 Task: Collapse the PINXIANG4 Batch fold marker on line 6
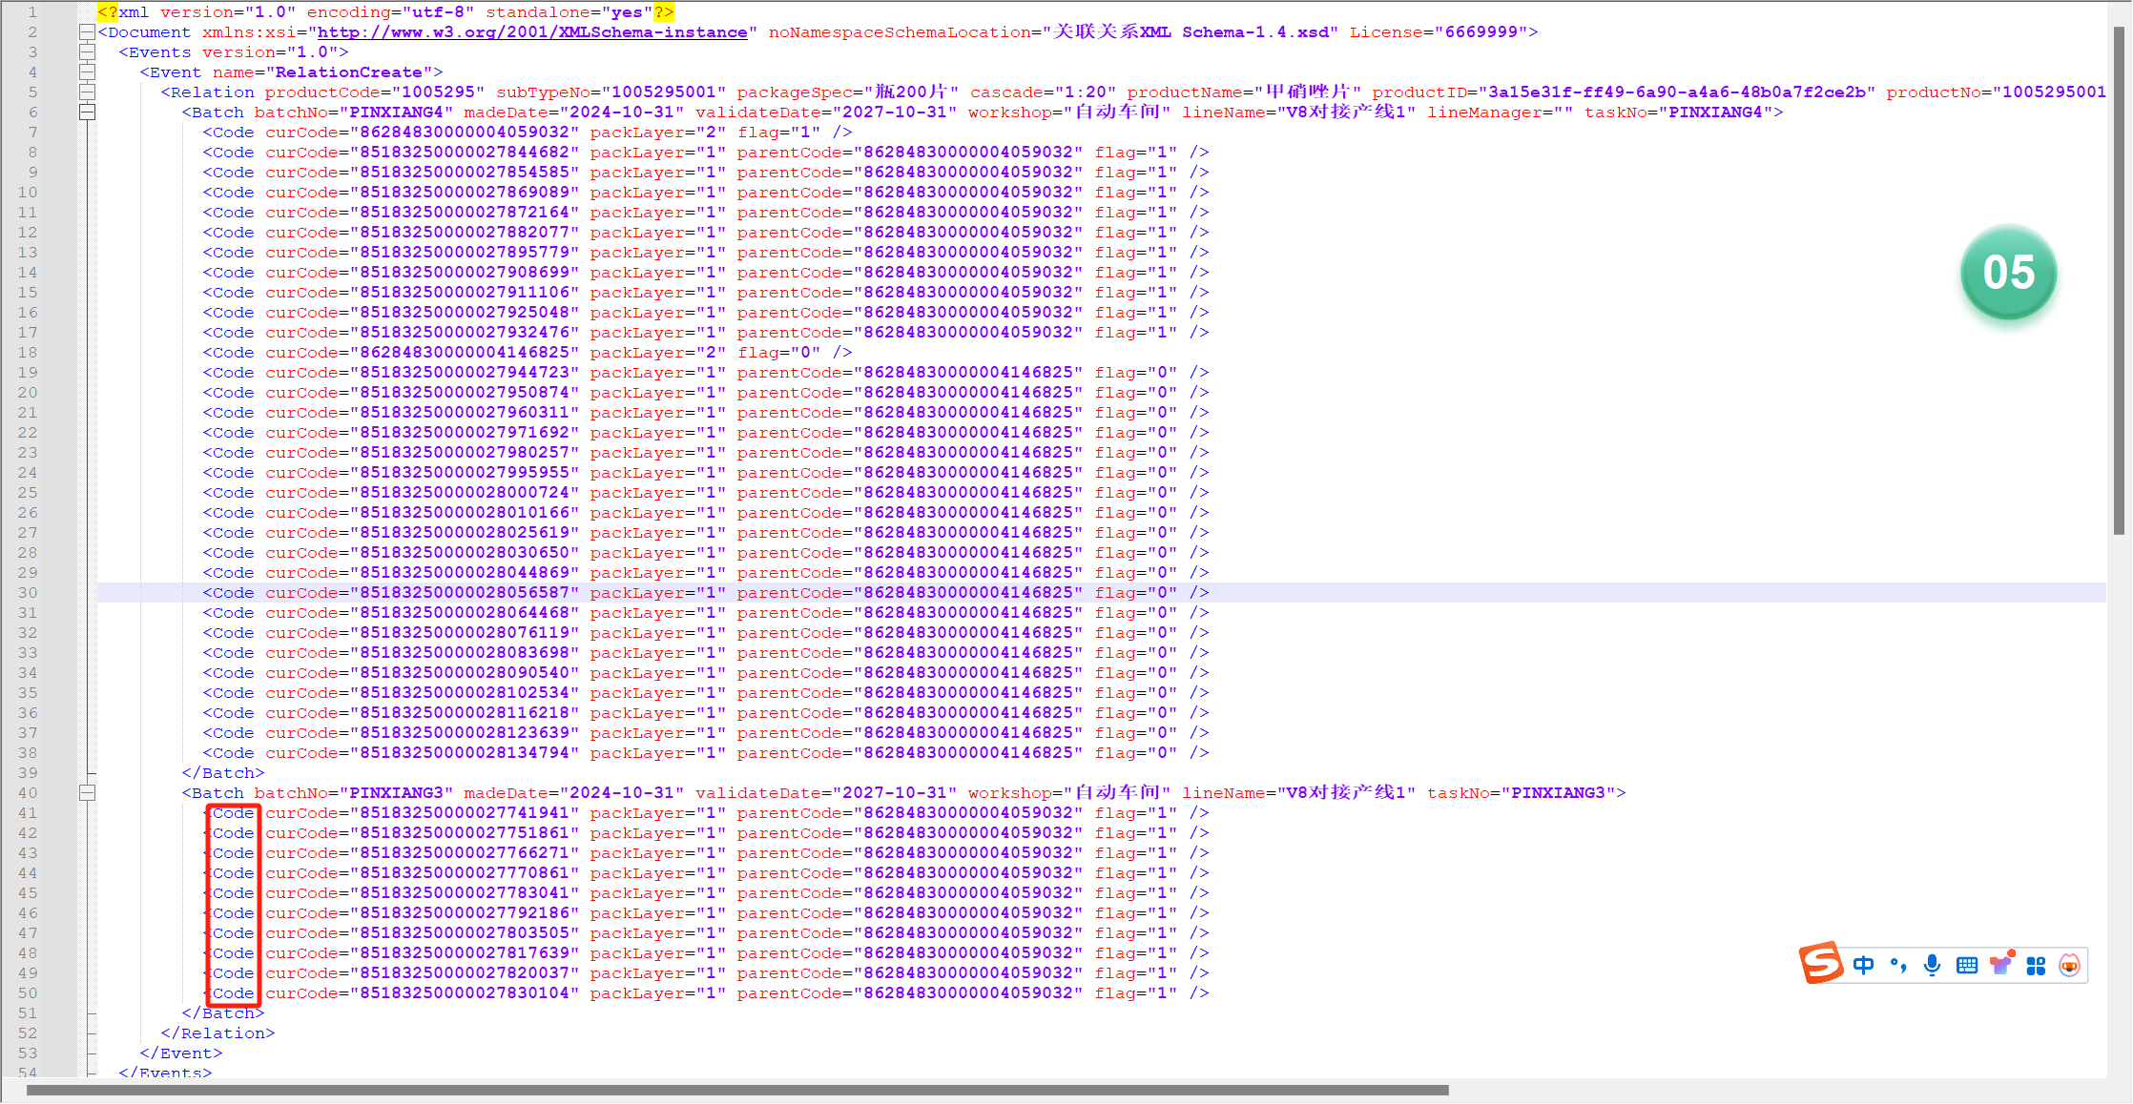point(87,112)
